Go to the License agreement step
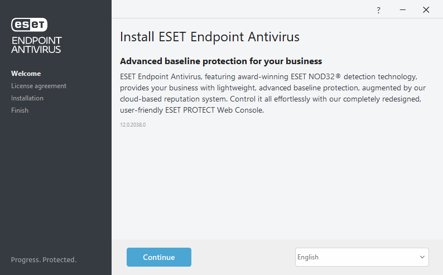The image size is (443, 275). click(x=38, y=86)
